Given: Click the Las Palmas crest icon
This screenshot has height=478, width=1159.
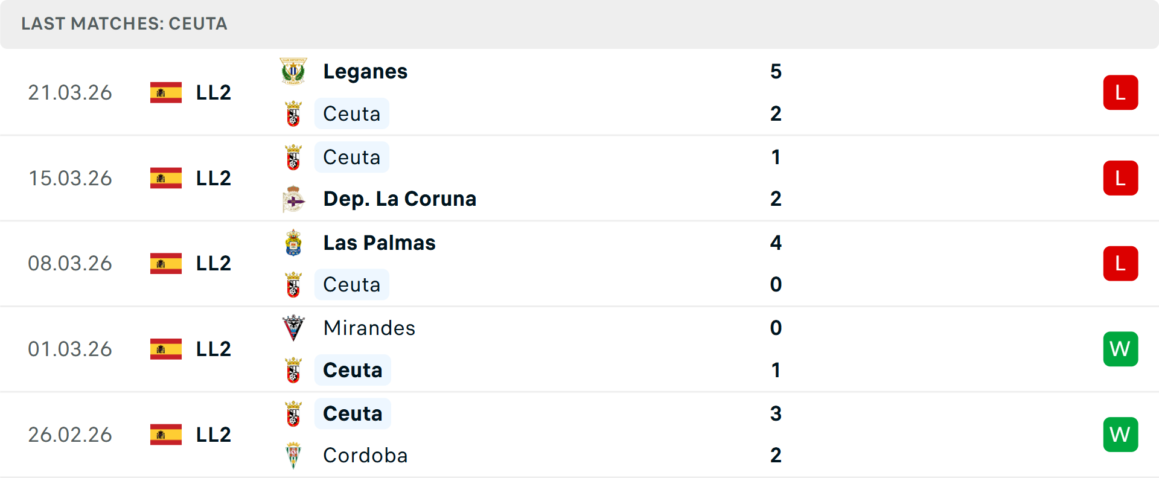Looking at the screenshot, I should 293,243.
